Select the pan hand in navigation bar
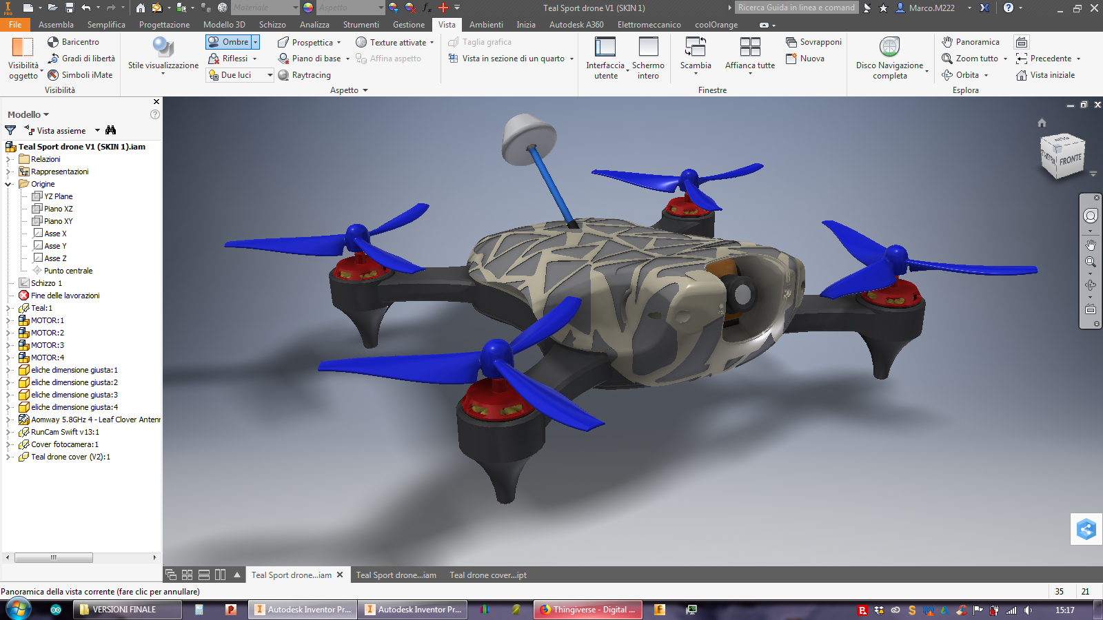 coord(1091,245)
